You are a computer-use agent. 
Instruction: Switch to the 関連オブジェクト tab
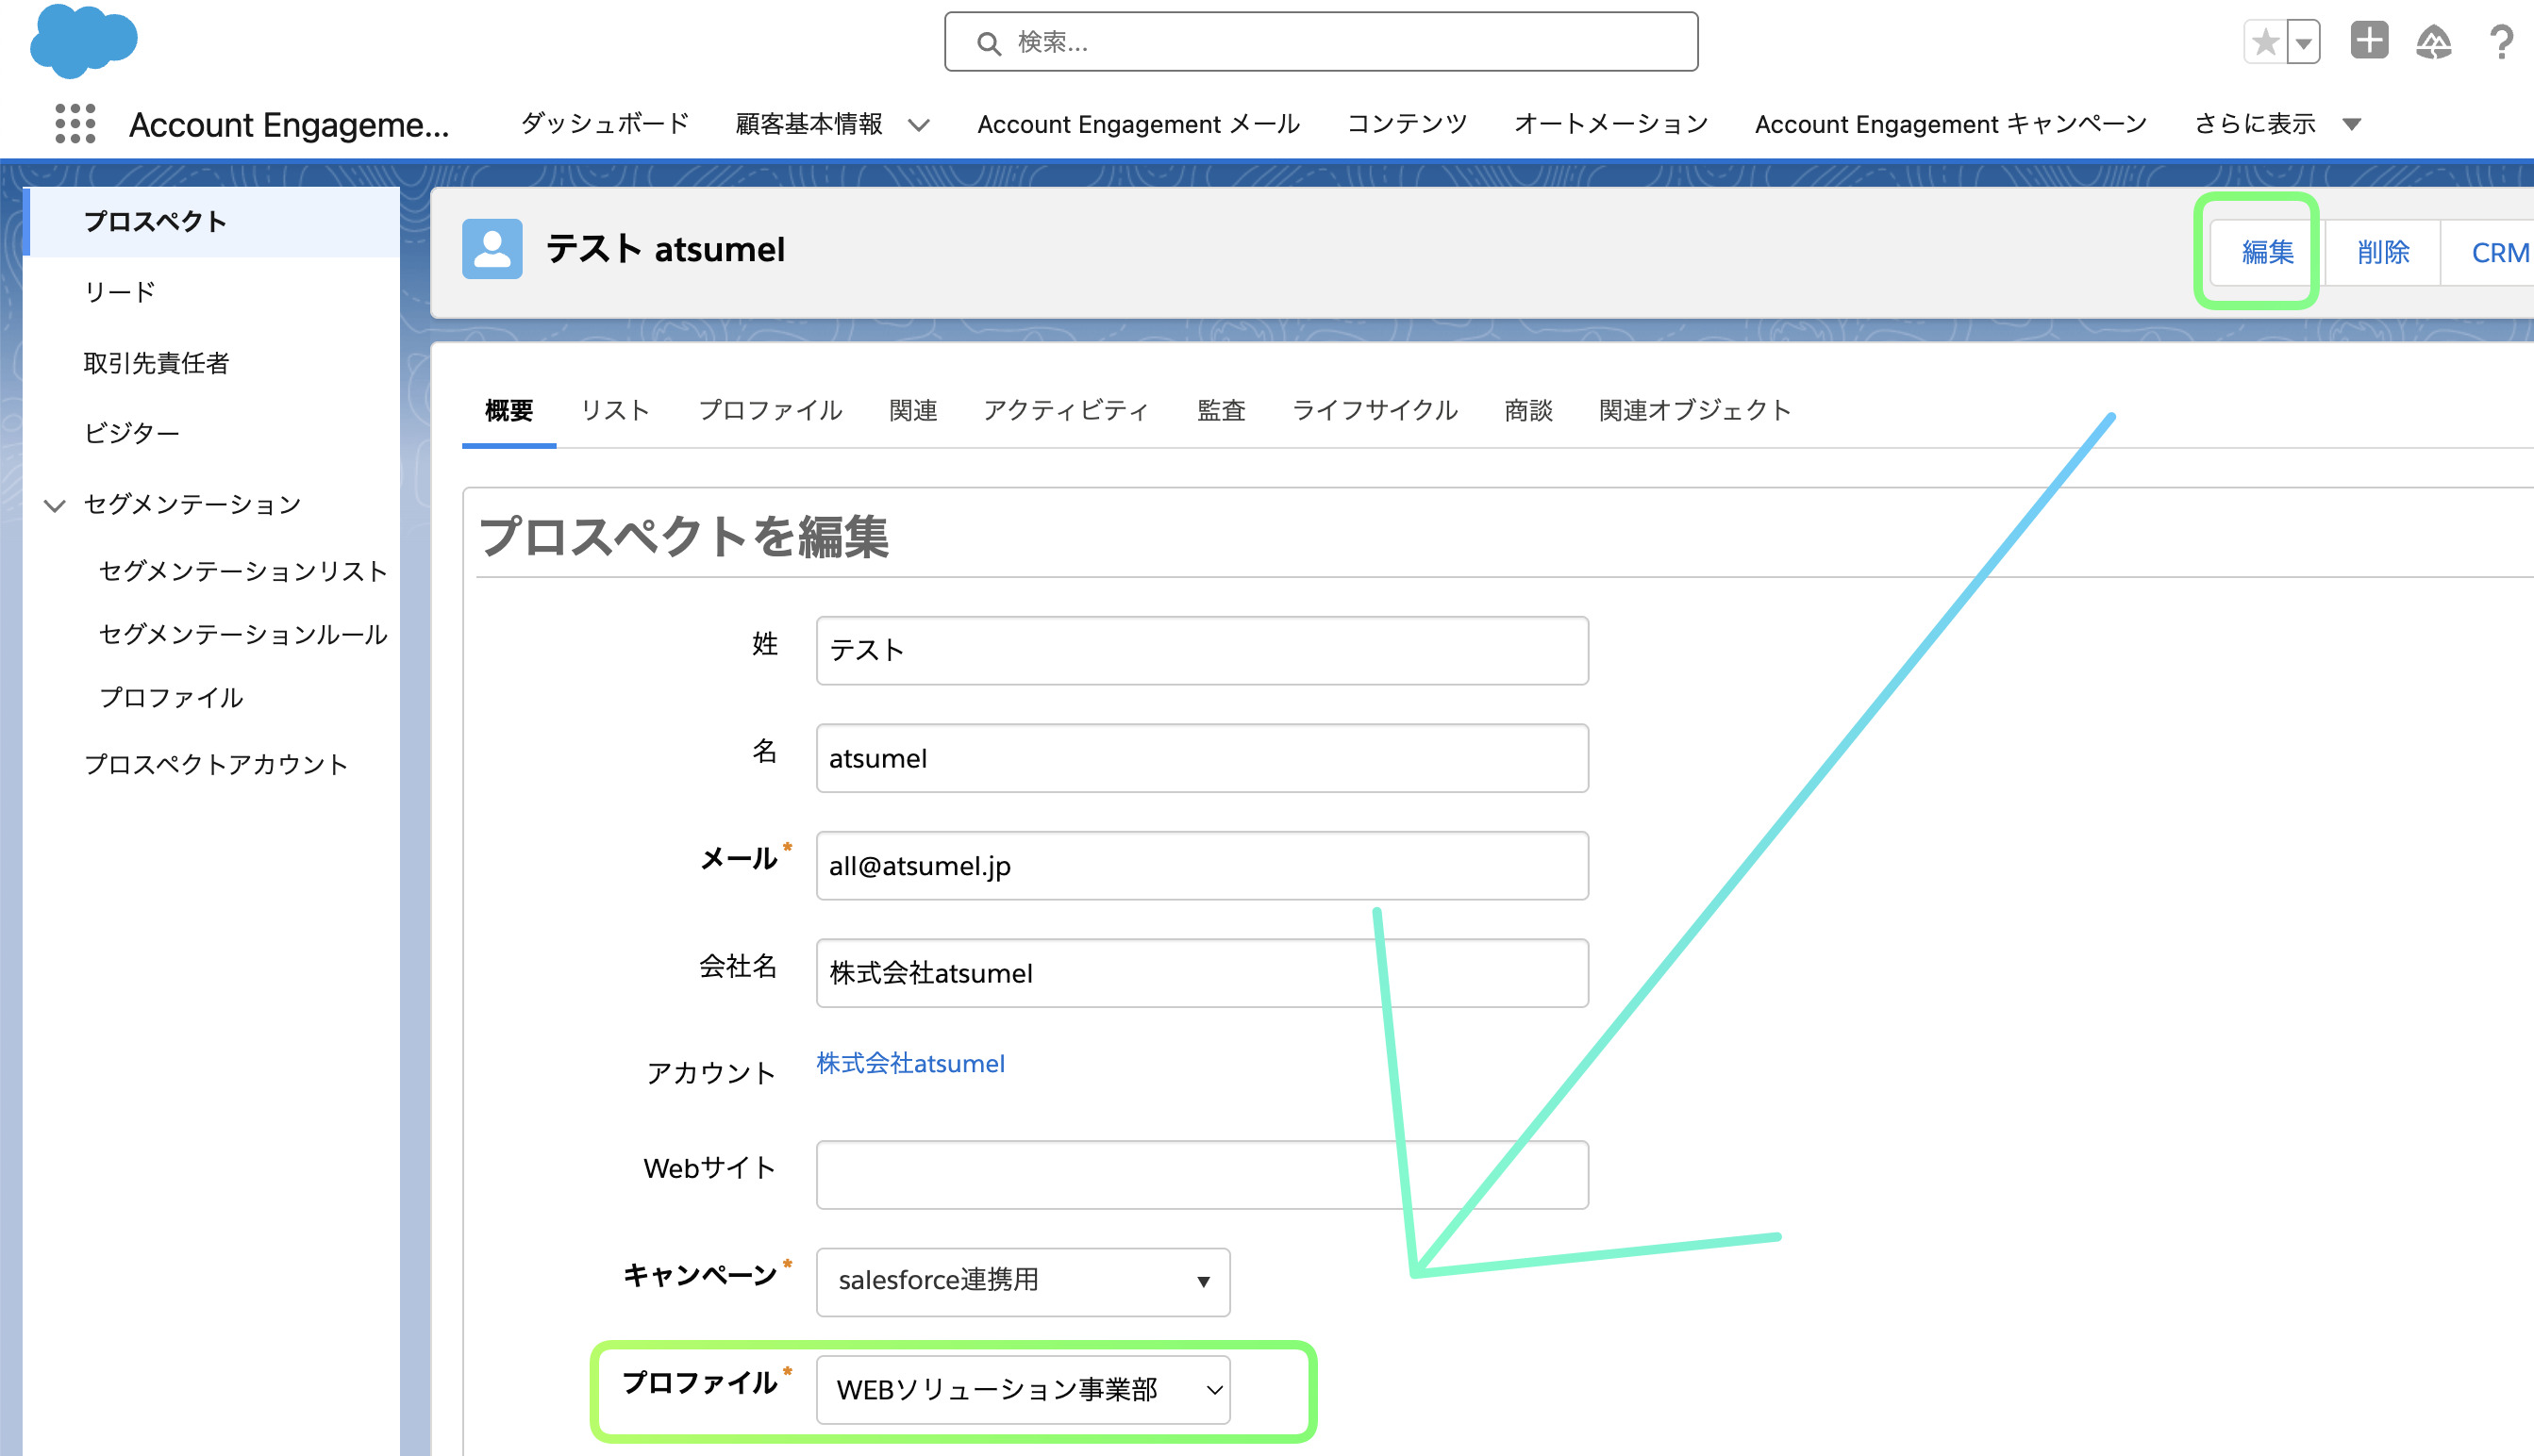click(x=1694, y=410)
